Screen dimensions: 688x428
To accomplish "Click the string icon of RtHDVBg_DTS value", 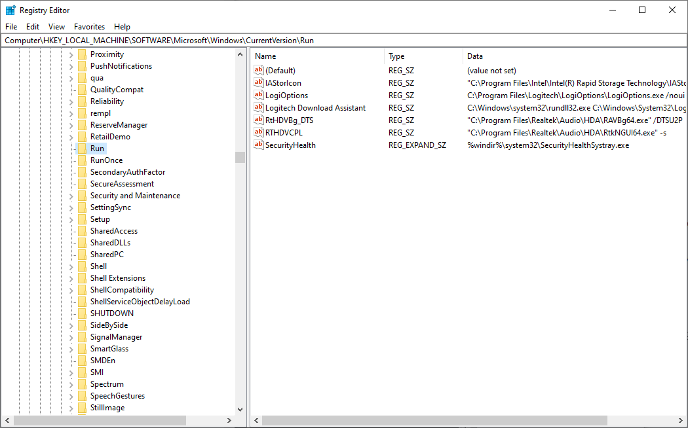I will coord(259,120).
